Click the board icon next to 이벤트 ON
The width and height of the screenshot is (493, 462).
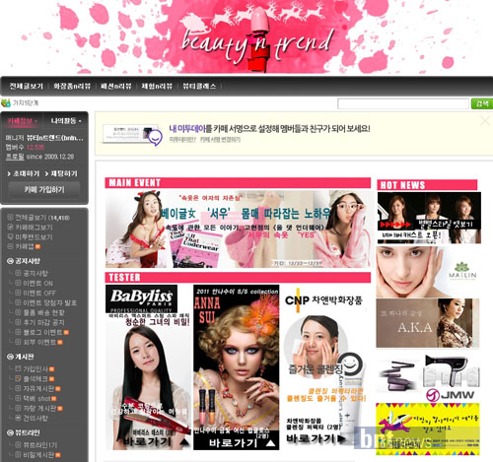coord(18,283)
